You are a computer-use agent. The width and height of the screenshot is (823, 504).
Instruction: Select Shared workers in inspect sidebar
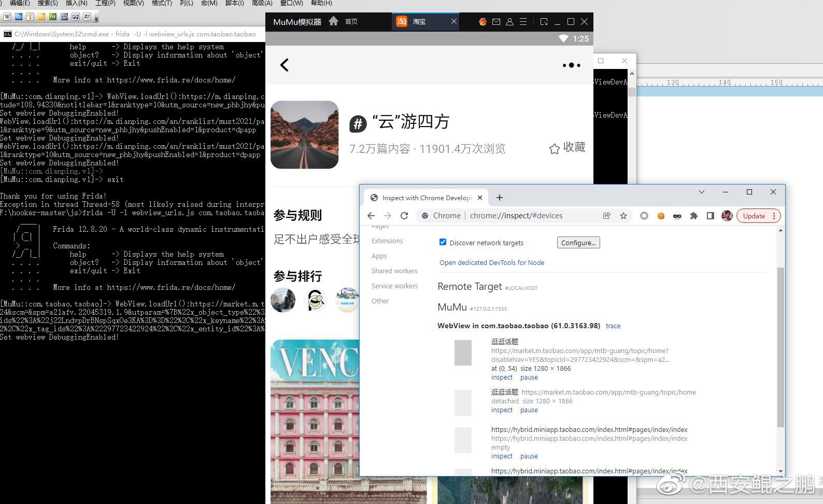point(394,271)
